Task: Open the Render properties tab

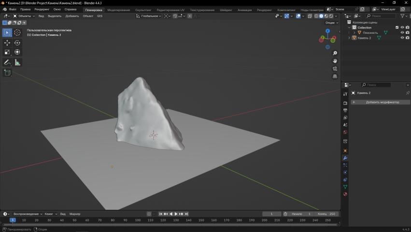Action: click(x=345, y=103)
